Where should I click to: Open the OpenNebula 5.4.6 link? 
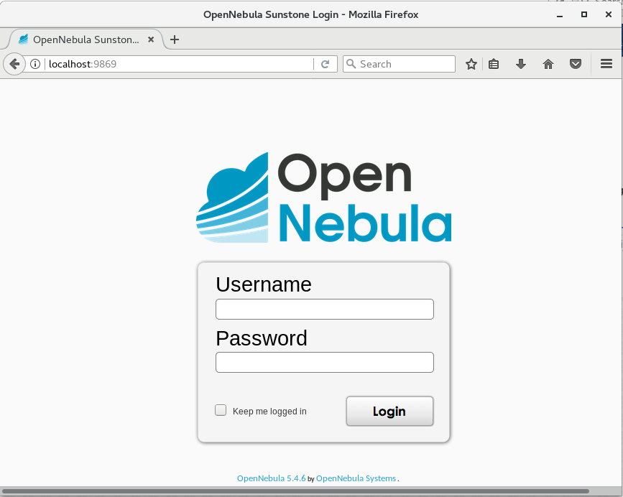(x=271, y=478)
